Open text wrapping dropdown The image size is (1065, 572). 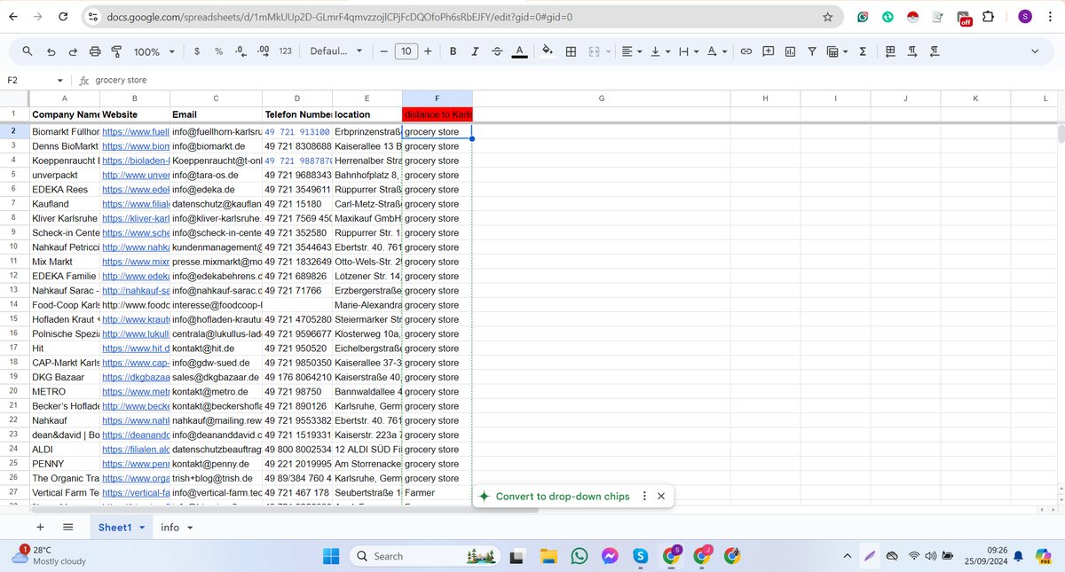[x=689, y=52]
